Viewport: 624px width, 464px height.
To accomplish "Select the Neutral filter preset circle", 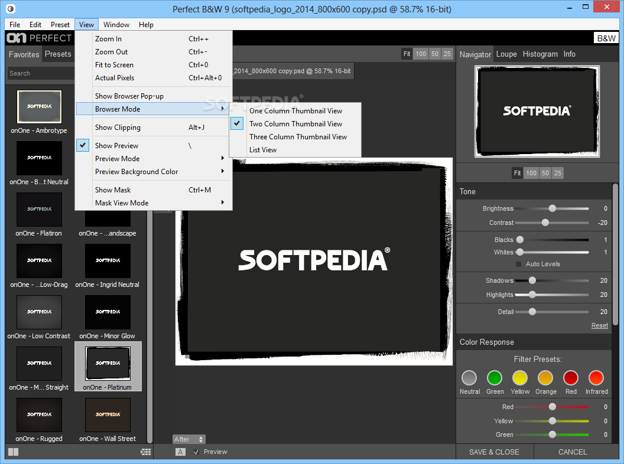I will 469,378.
